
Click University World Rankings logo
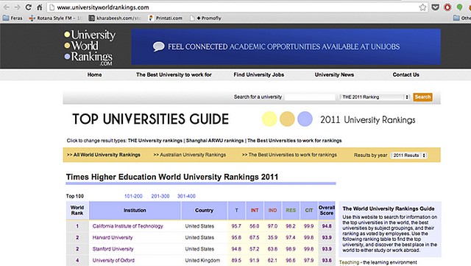tap(89, 48)
